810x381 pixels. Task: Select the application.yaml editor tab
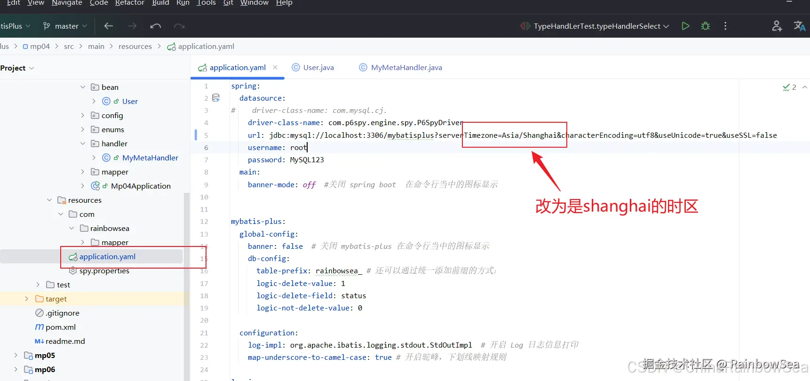[x=238, y=67]
